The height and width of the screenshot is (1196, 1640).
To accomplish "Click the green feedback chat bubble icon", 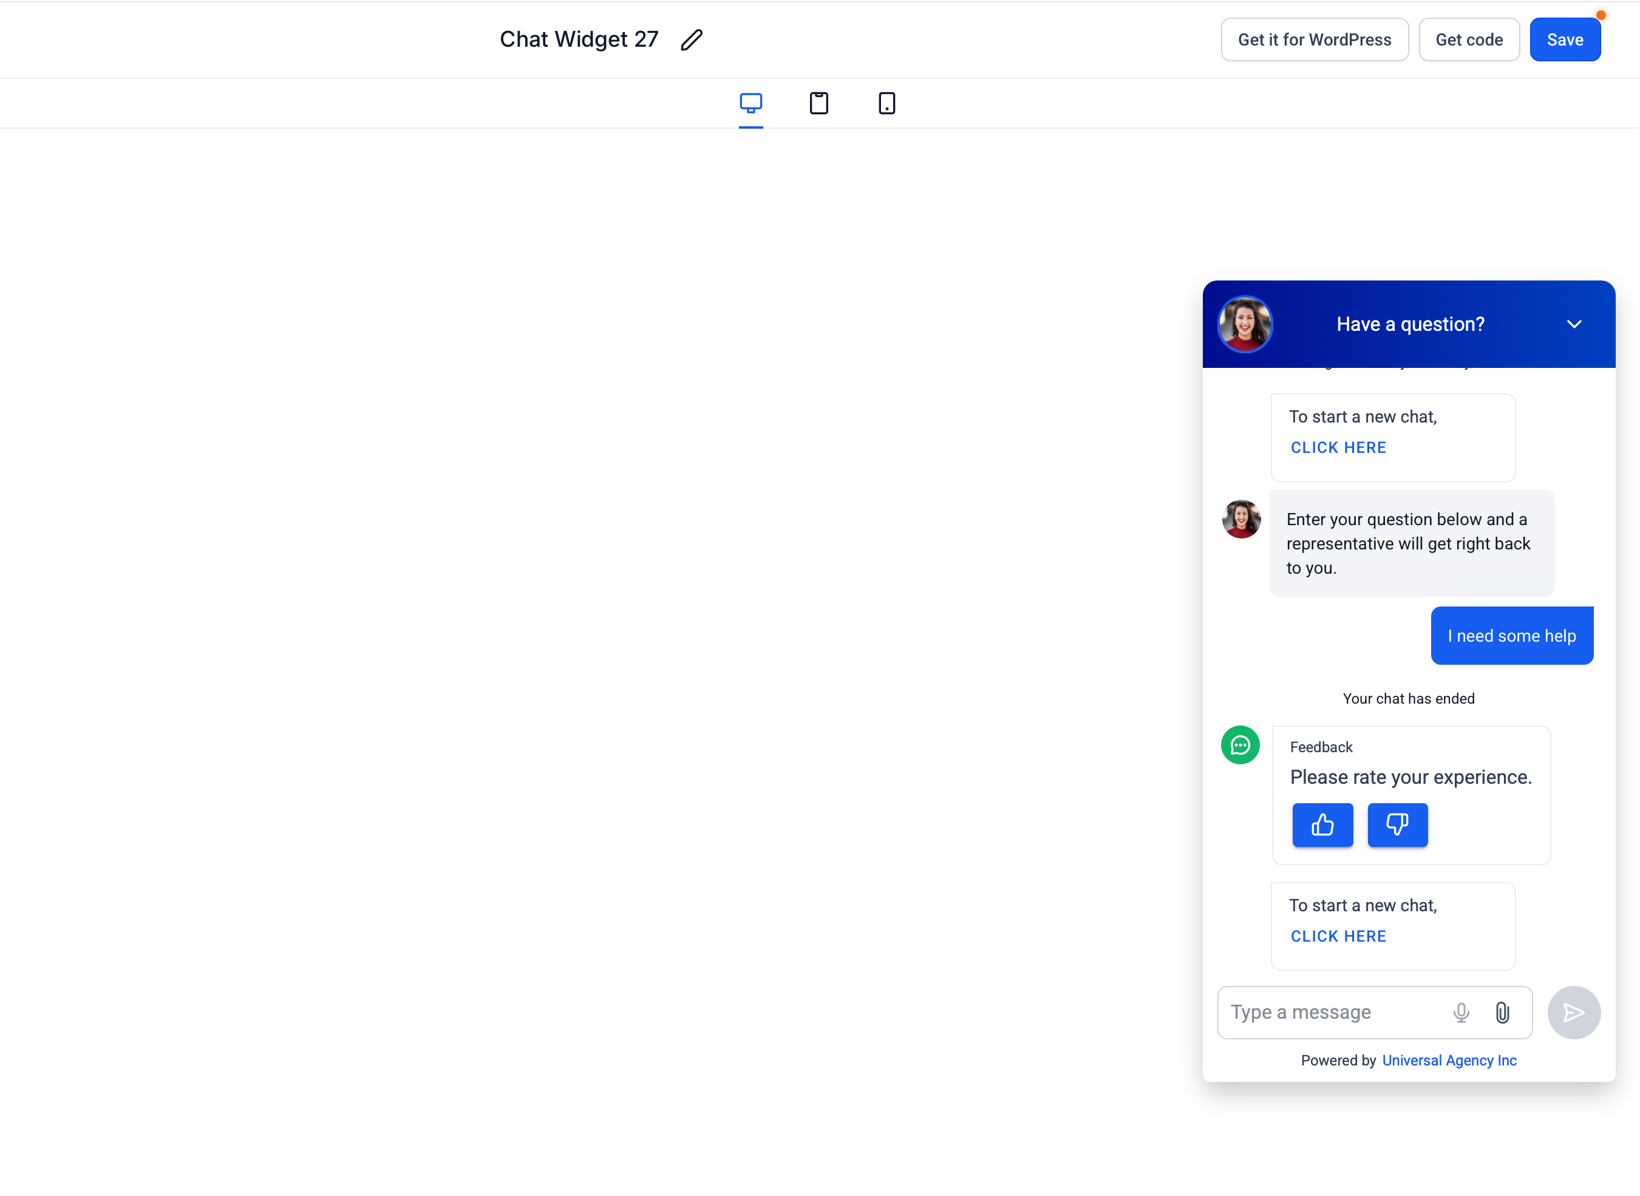I will (1240, 745).
